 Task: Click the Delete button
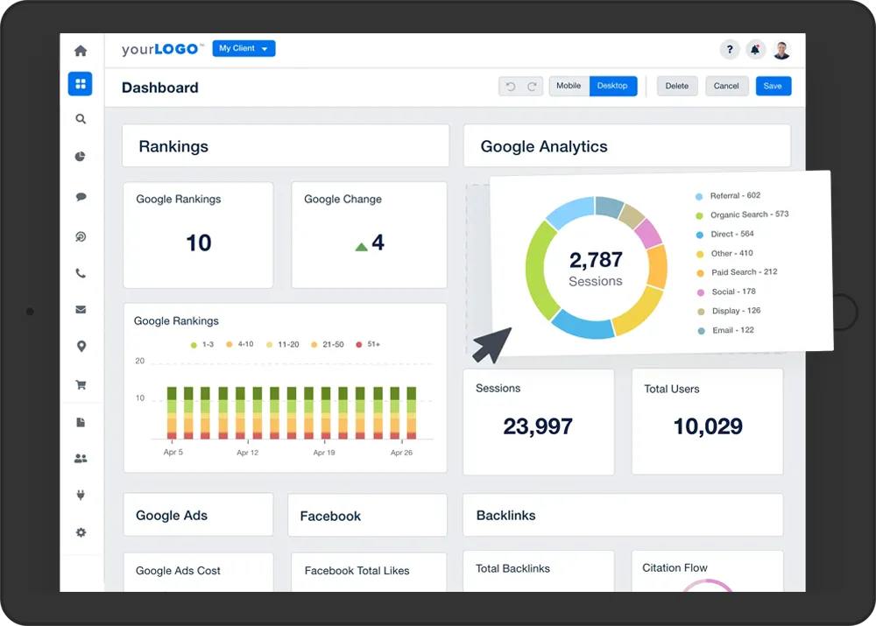pyautogui.click(x=676, y=86)
